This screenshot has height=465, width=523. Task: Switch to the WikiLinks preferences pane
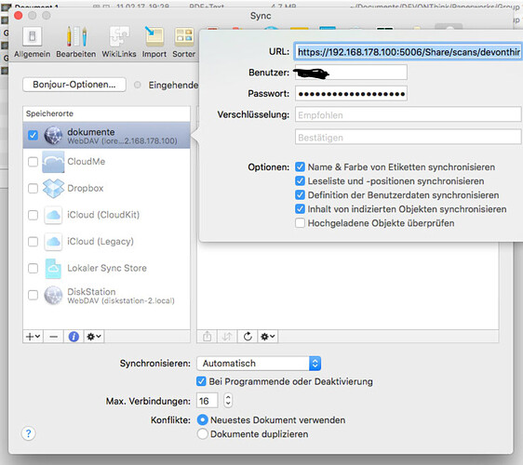(x=119, y=43)
